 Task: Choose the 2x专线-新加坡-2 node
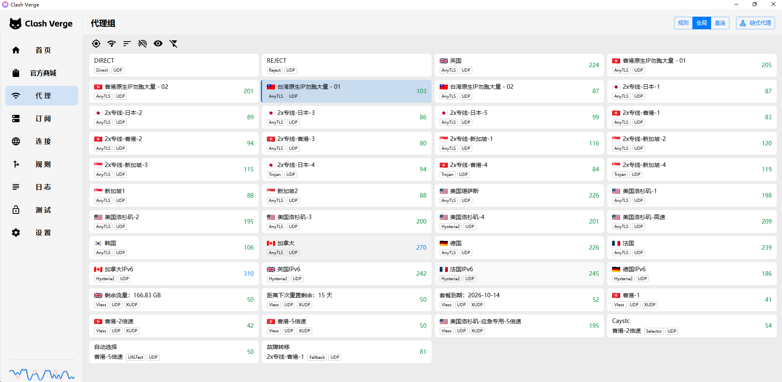click(692, 143)
